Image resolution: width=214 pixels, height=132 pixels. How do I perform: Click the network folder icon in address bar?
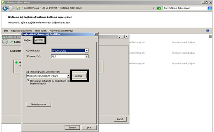click(x=19, y=8)
